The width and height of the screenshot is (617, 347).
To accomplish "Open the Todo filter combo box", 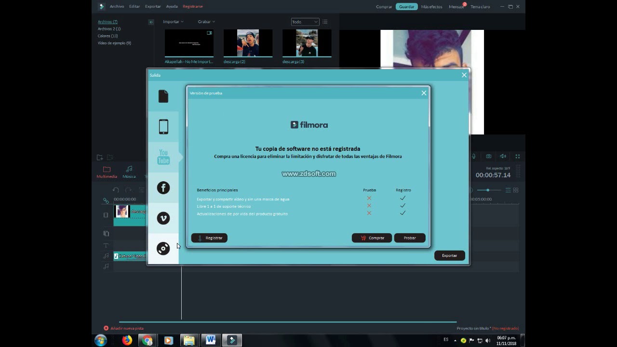I will pyautogui.click(x=305, y=22).
